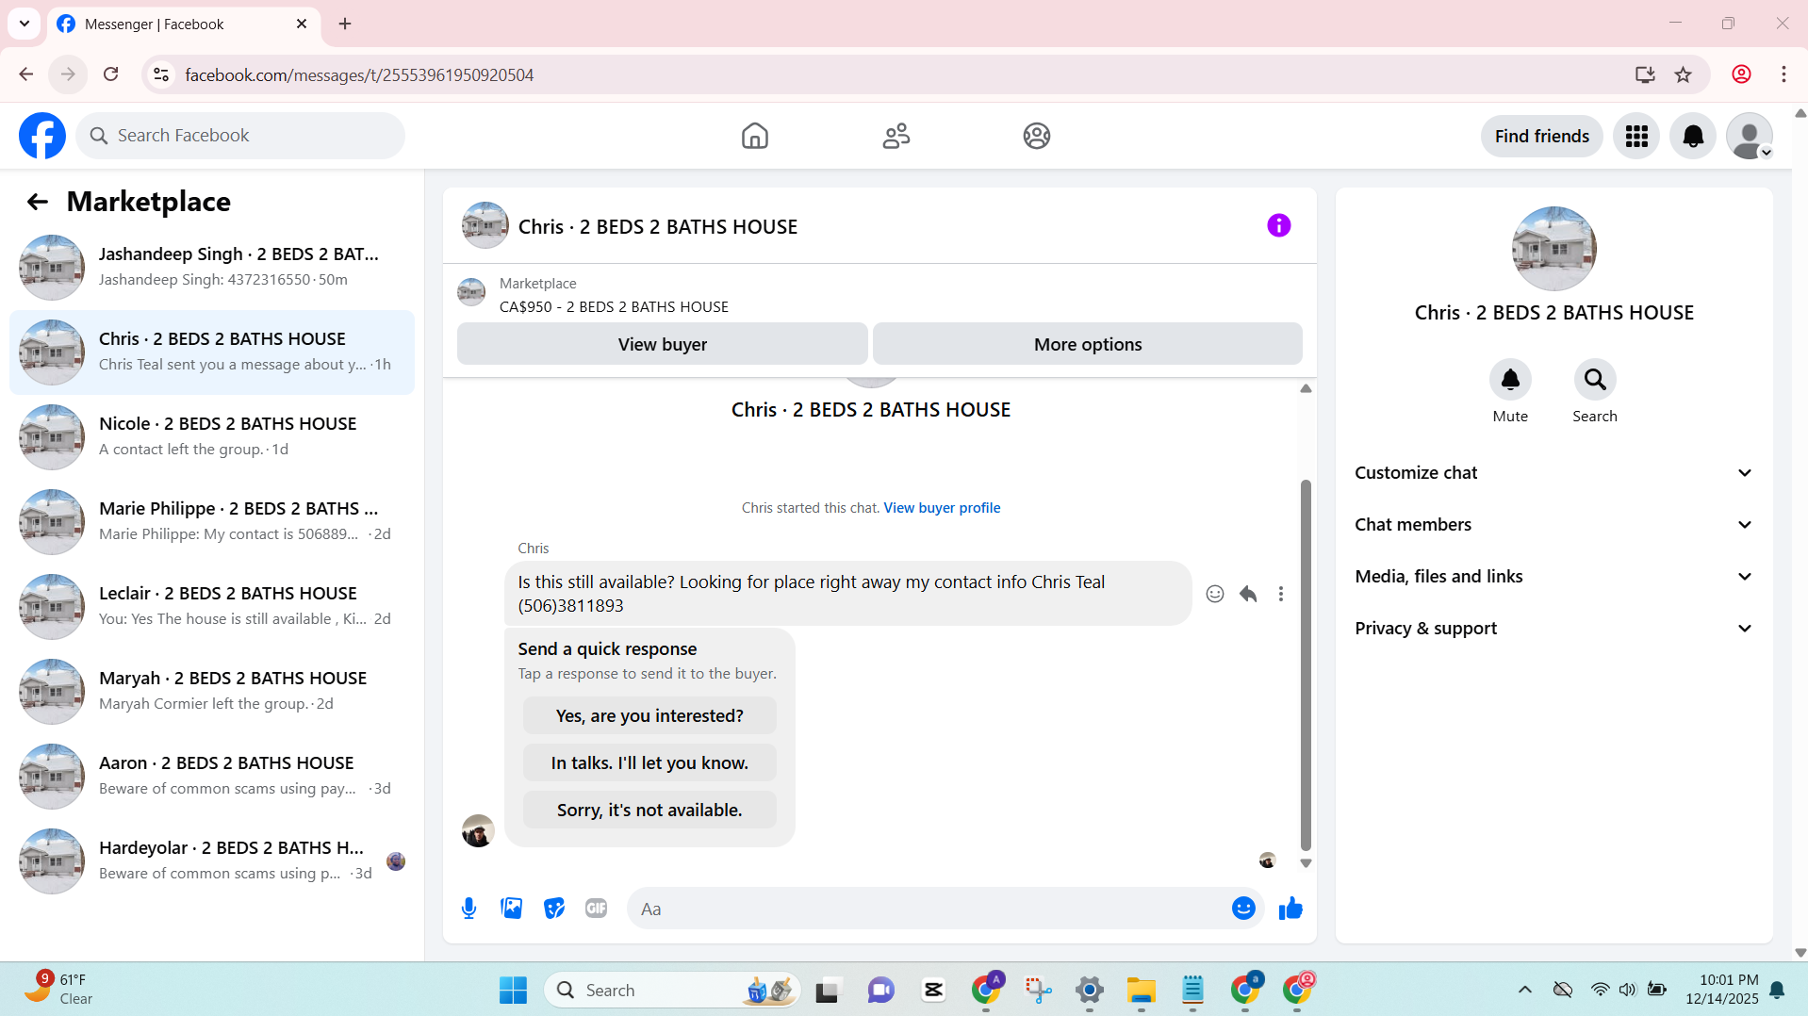The width and height of the screenshot is (1808, 1016).
Task: Open the account profile menu
Action: click(x=1750, y=136)
